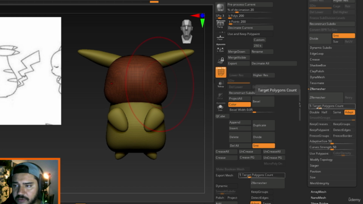Open the MeshIntegrity section

(319, 184)
